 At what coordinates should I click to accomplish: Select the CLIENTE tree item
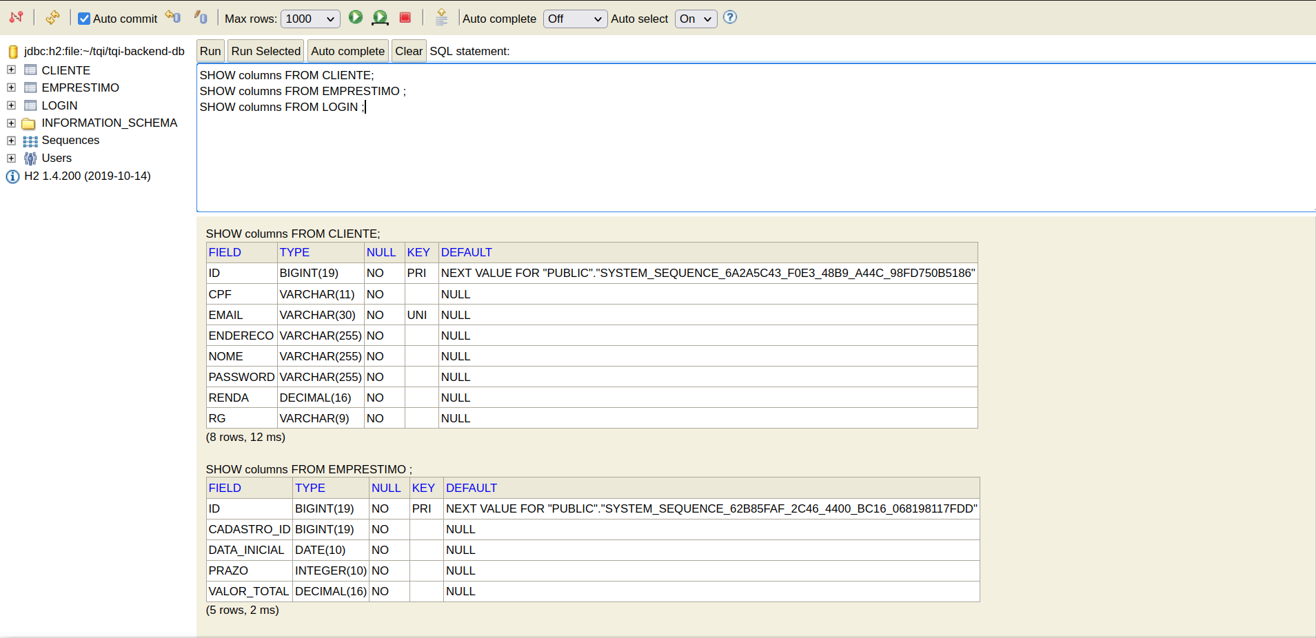[x=65, y=70]
